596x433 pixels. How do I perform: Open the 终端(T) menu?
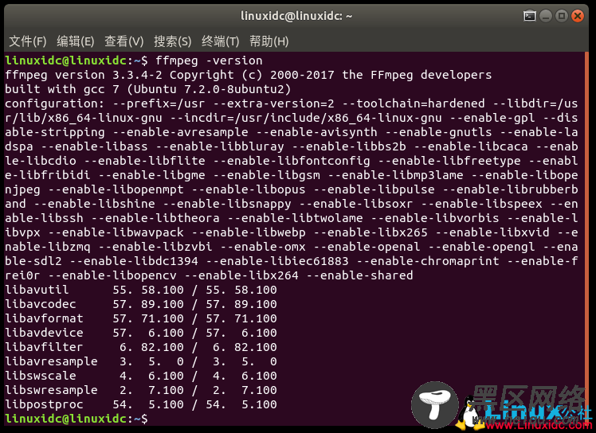coord(221,41)
